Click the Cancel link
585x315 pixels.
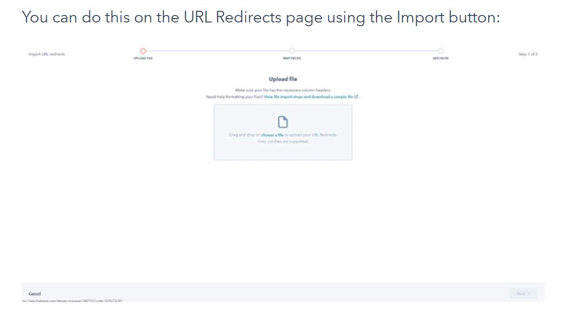pyautogui.click(x=35, y=293)
